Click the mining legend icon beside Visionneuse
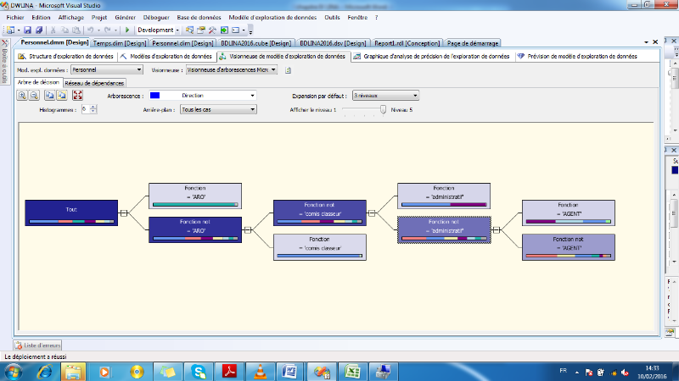The width and height of the screenshot is (679, 381). (289, 70)
